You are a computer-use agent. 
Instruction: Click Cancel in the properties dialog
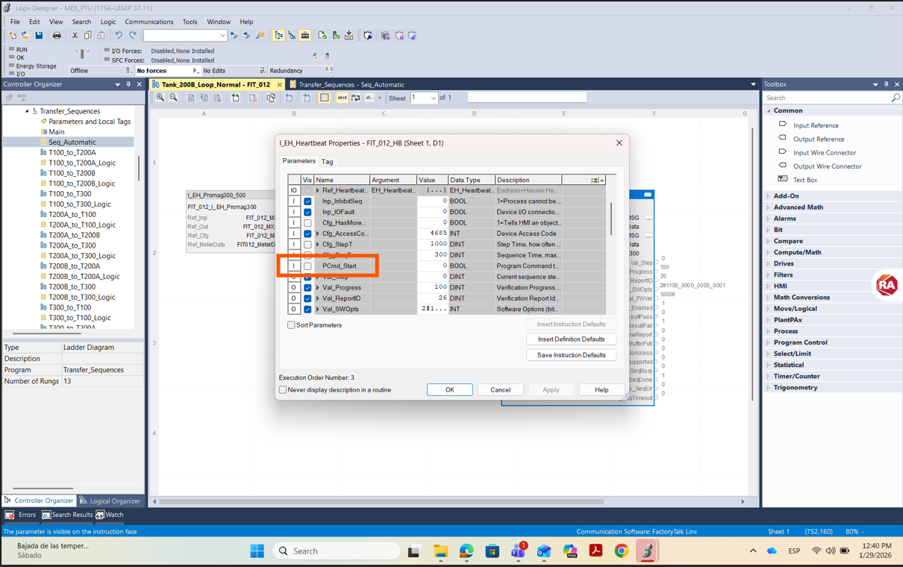500,390
